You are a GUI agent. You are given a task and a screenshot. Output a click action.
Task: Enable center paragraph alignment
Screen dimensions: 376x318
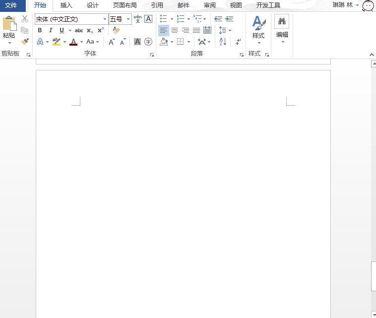[175, 30]
